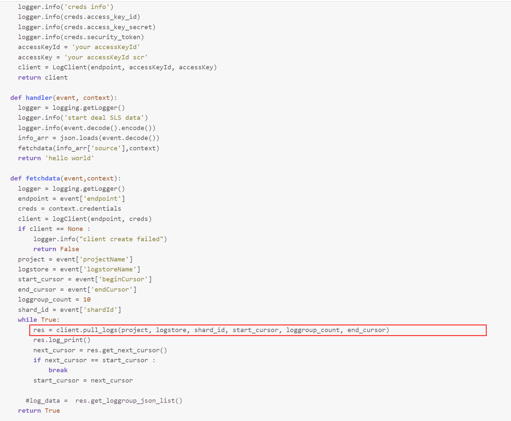The width and height of the screenshot is (511, 421).
Task: Click the accessKeyId = 'your accessKeyId' line
Action: [79, 47]
